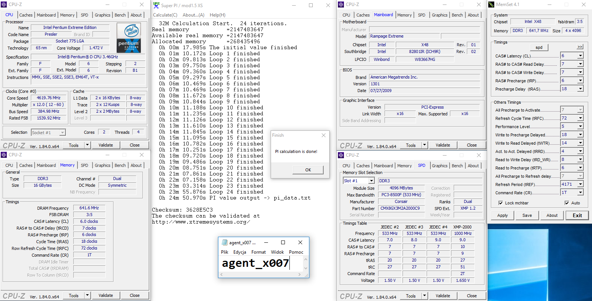The image size is (592, 301).
Task: Open the Edycja menu in Notepad
Action: 240,252
